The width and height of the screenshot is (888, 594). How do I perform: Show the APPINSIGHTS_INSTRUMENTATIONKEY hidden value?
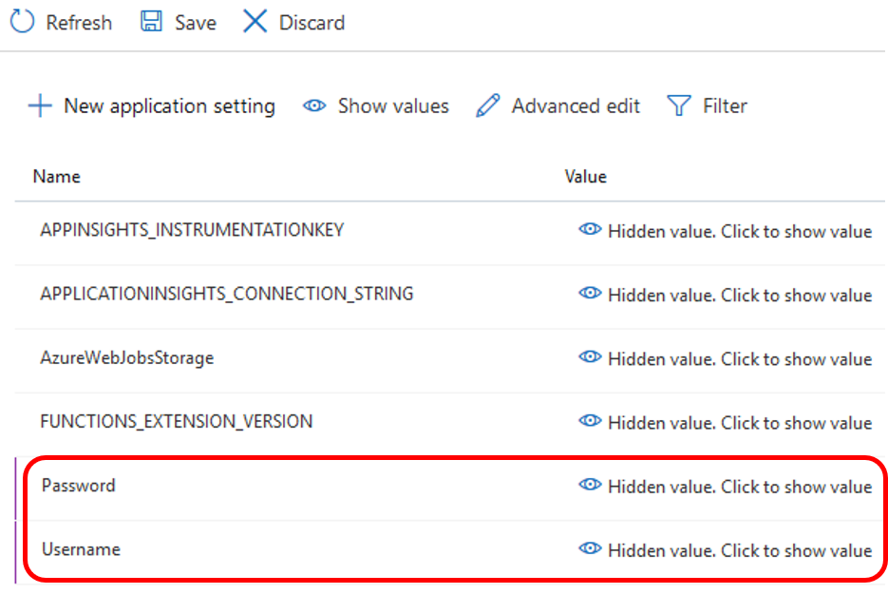coord(590,230)
